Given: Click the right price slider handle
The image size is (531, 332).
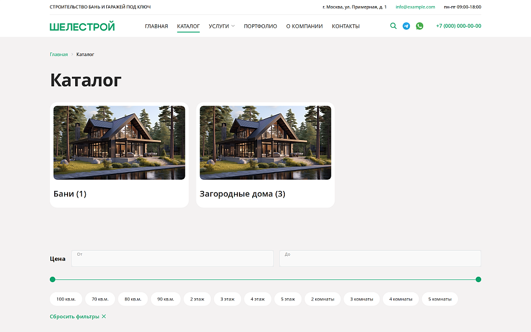Looking at the screenshot, I should point(478,279).
